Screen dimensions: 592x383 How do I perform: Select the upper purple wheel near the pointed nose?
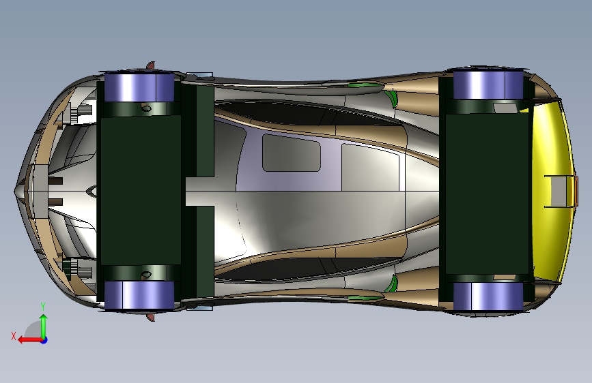coord(139,87)
